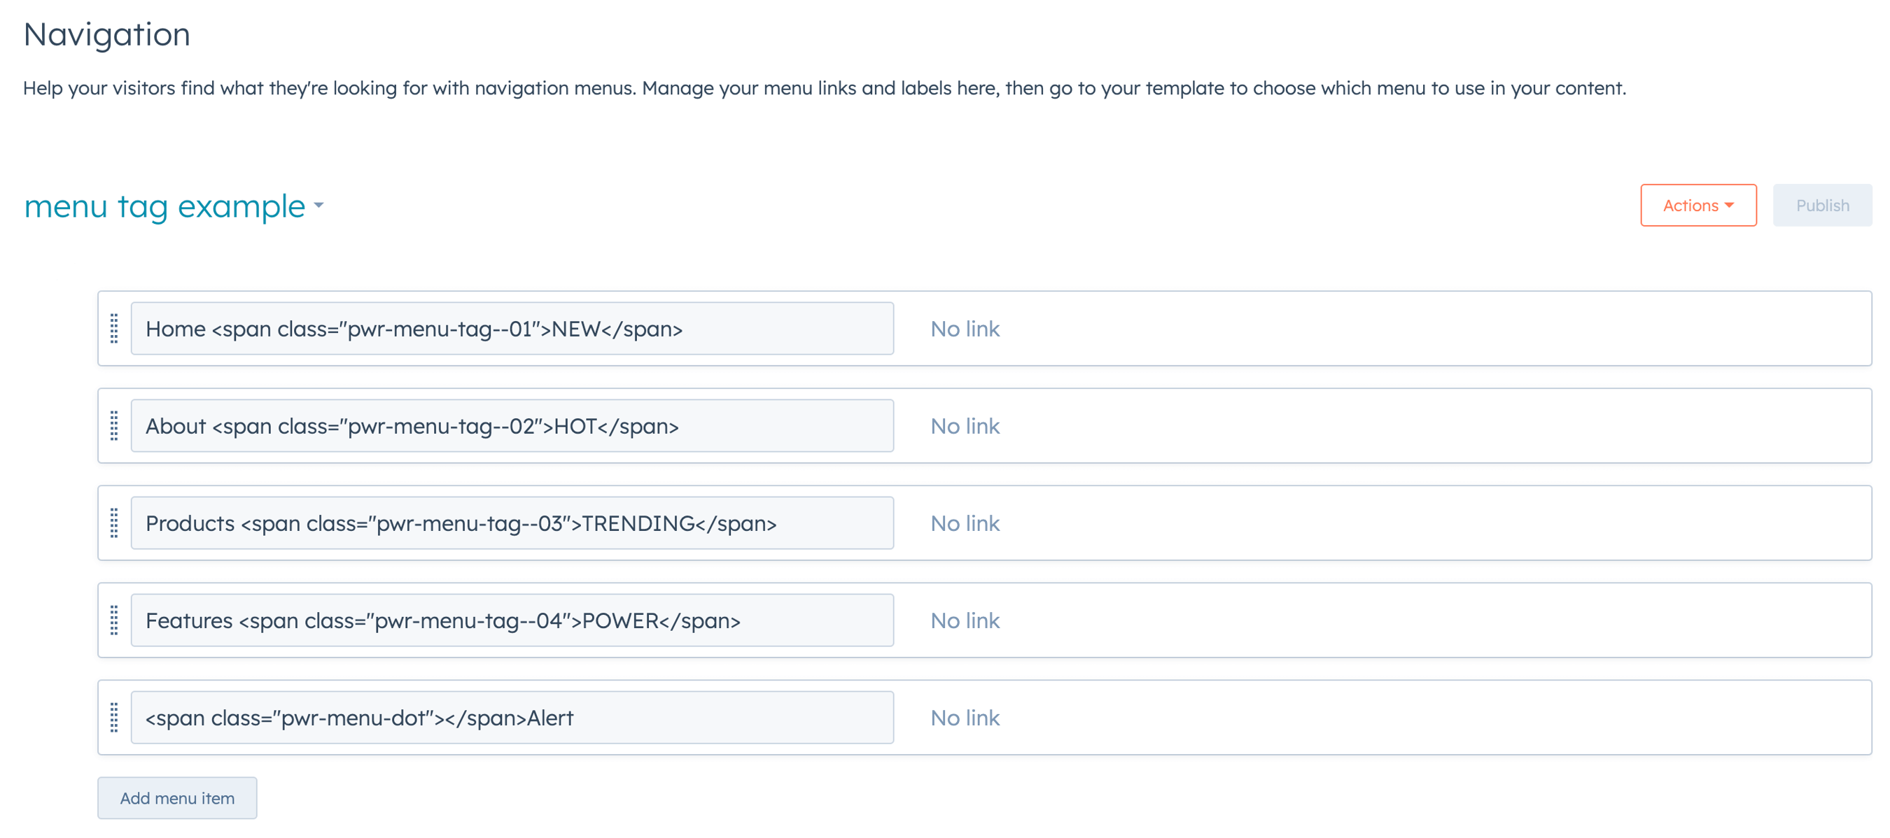Click No link beside Features item
Viewport: 1890px width, 838px height.
(964, 620)
